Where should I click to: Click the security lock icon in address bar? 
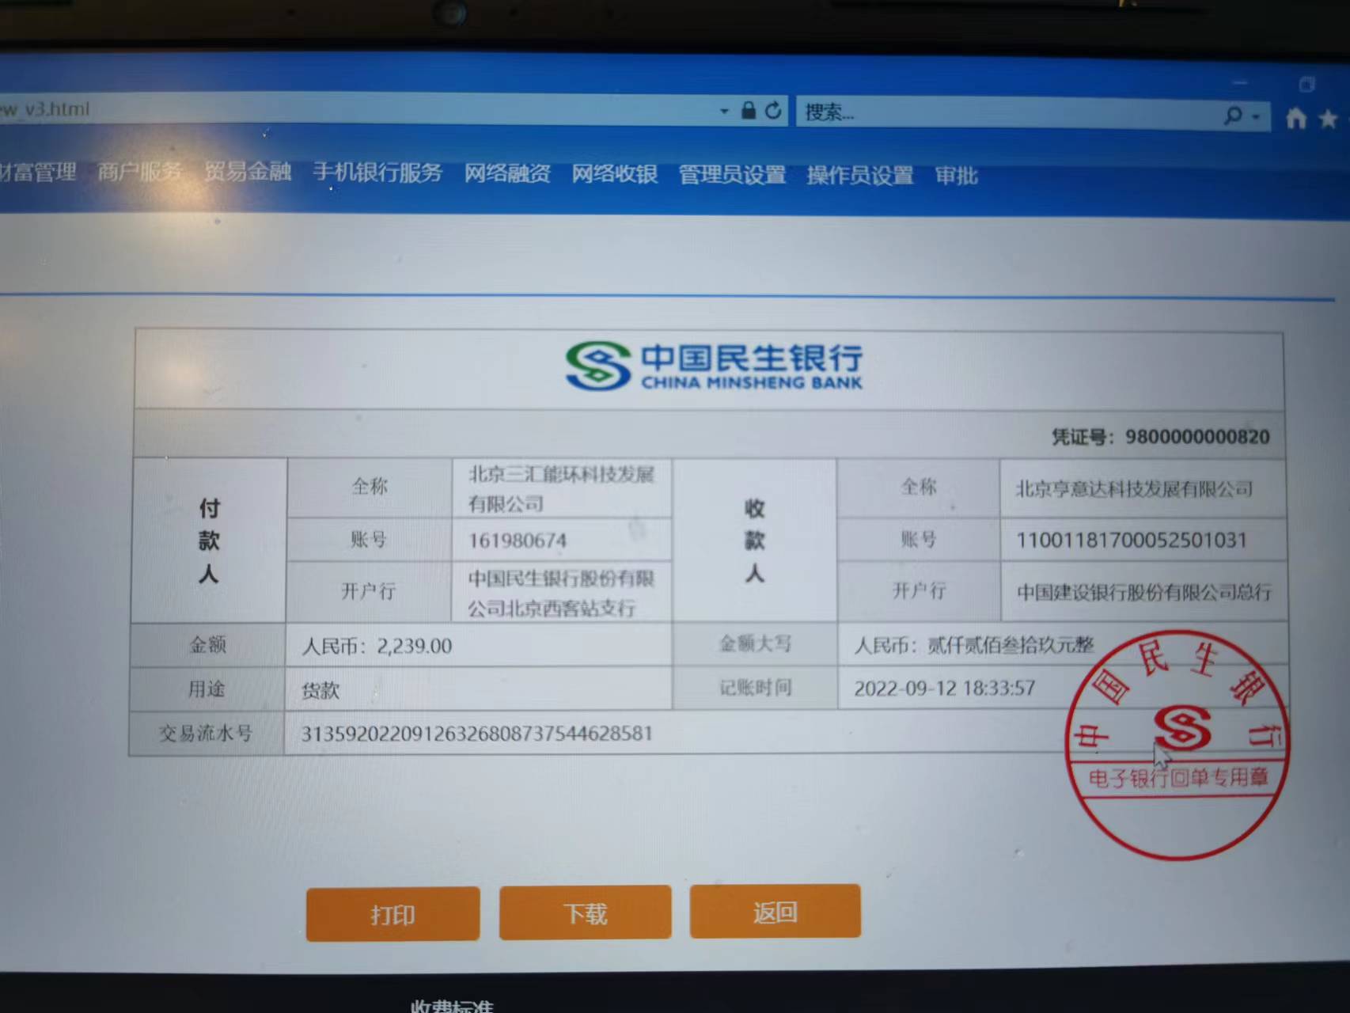[x=749, y=111]
